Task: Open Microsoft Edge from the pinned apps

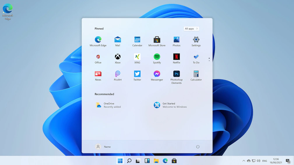Action: (98, 41)
